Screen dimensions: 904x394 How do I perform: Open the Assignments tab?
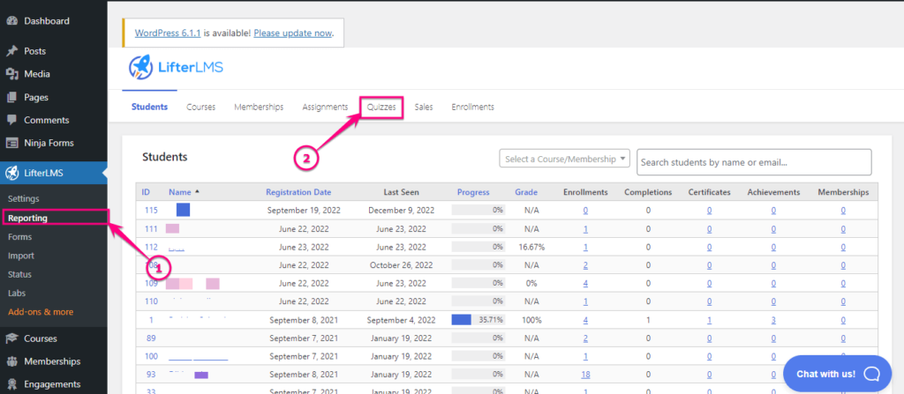[325, 108]
